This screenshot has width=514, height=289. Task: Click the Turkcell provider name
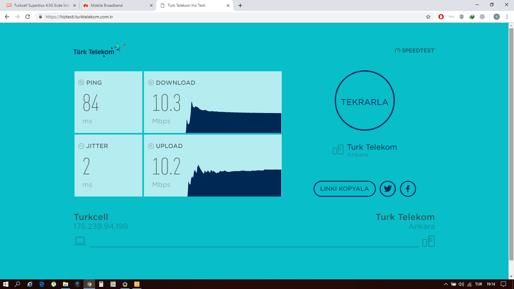click(91, 217)
